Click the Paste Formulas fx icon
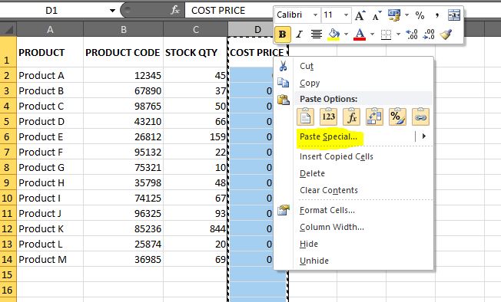501x302 pixels. (x=351, y=117)
